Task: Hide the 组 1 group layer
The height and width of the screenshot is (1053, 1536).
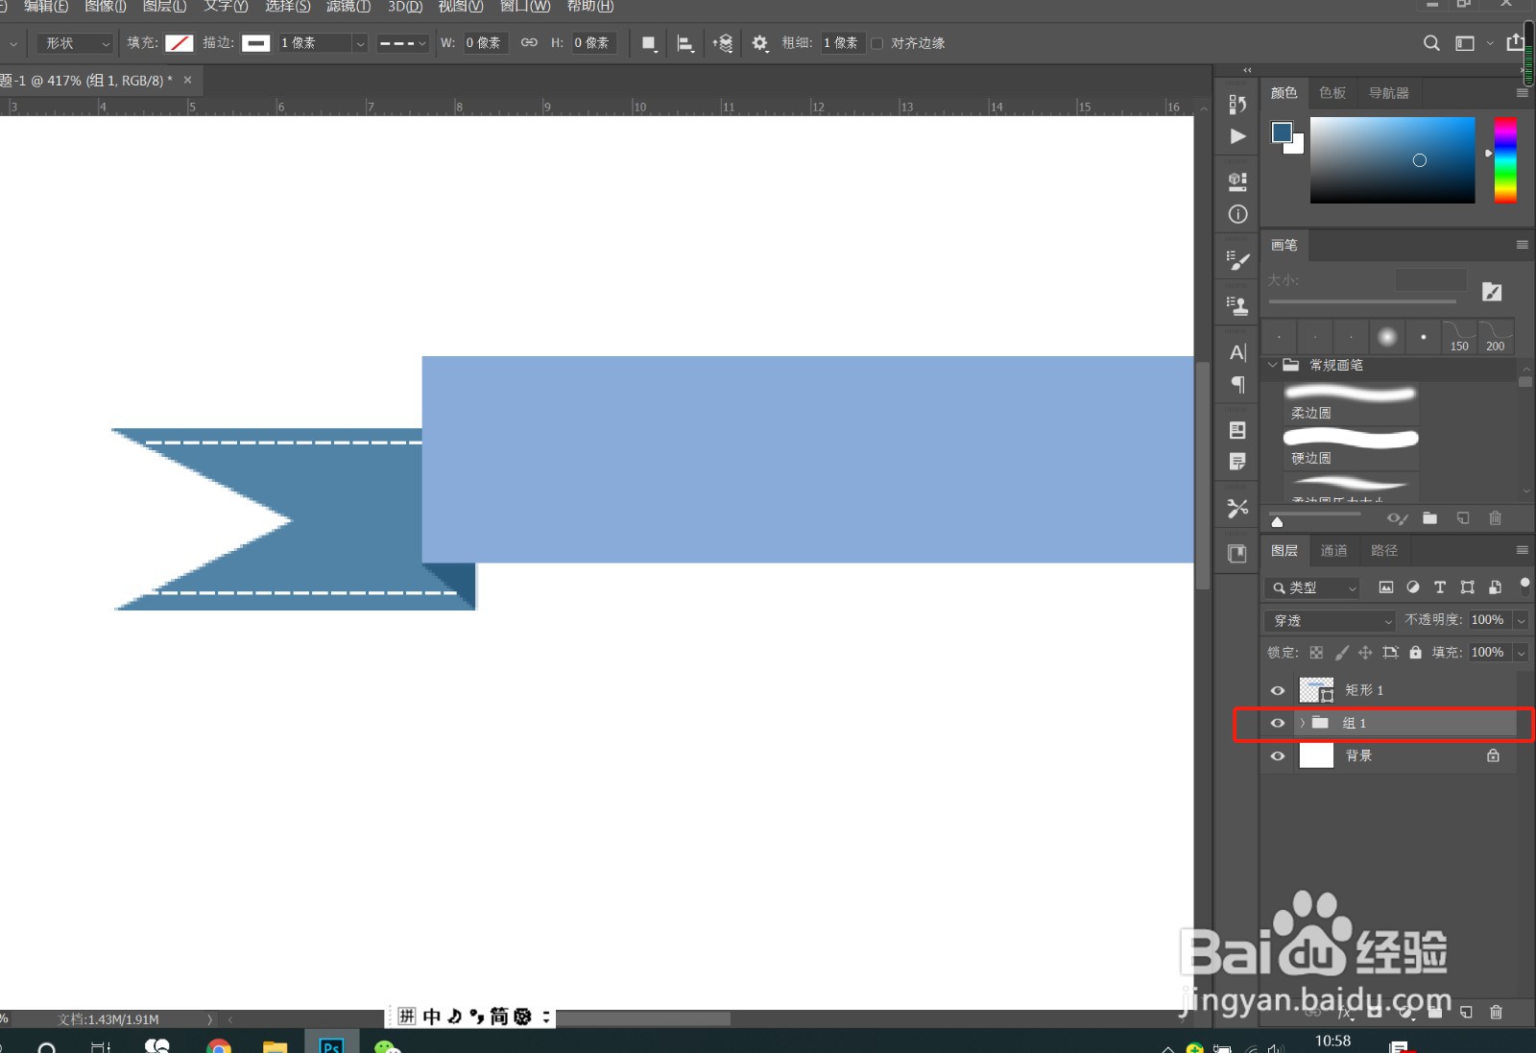Action: click(1277, 723)
